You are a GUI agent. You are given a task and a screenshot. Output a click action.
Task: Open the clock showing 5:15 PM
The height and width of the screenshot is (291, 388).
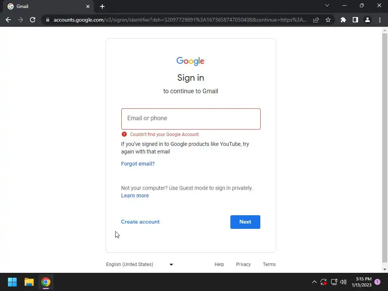coord(361,282)
